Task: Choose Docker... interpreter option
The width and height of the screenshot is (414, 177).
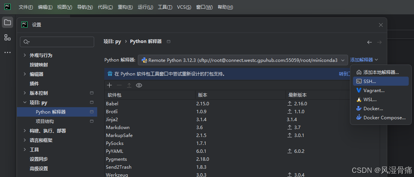Action: click(380, 108)
